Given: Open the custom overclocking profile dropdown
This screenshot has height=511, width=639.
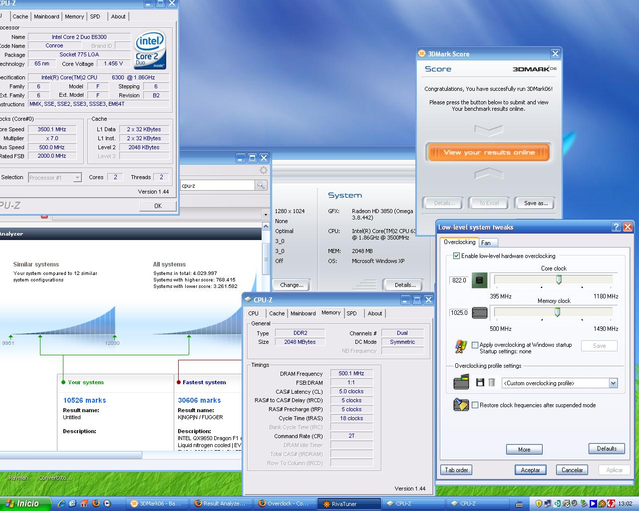Looking at the screenshot, I should click(x=614, y=383).
